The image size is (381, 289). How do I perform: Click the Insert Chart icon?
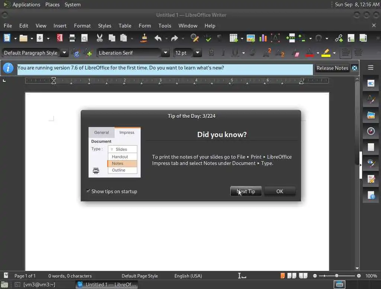pos(263,38)
